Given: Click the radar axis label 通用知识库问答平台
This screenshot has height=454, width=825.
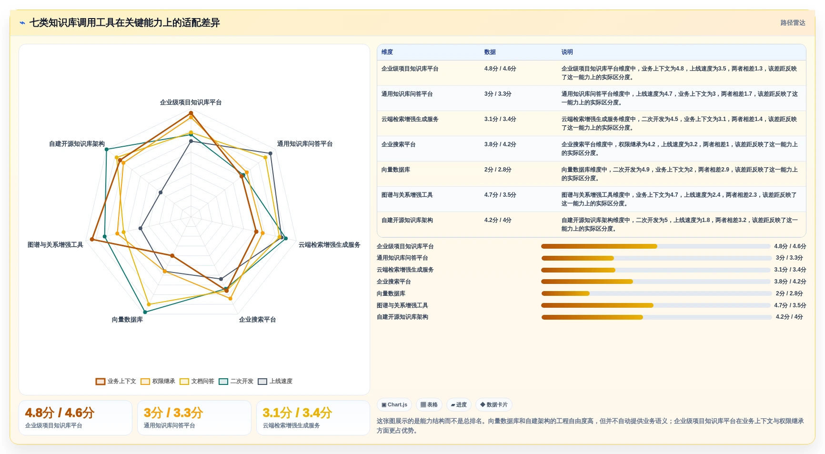Looking at the screenshot, I should point(305,144).
